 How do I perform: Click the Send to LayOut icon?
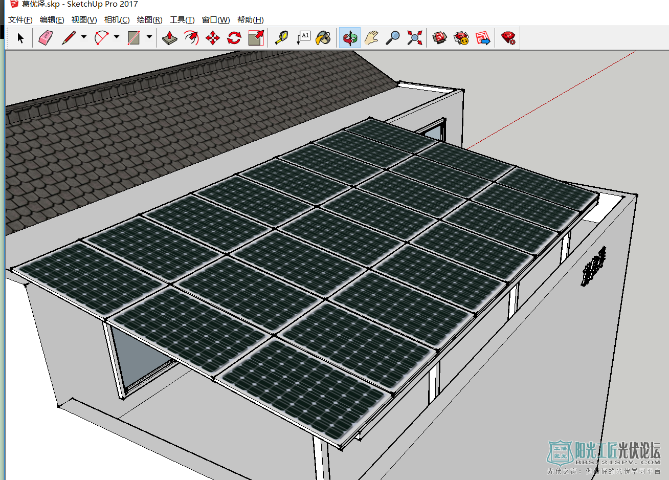pyautogui.click(x=483, y=38)
